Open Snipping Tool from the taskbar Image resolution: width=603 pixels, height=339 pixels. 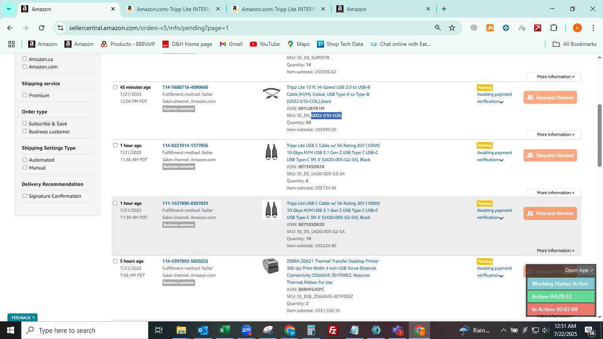tap(268, 330)
